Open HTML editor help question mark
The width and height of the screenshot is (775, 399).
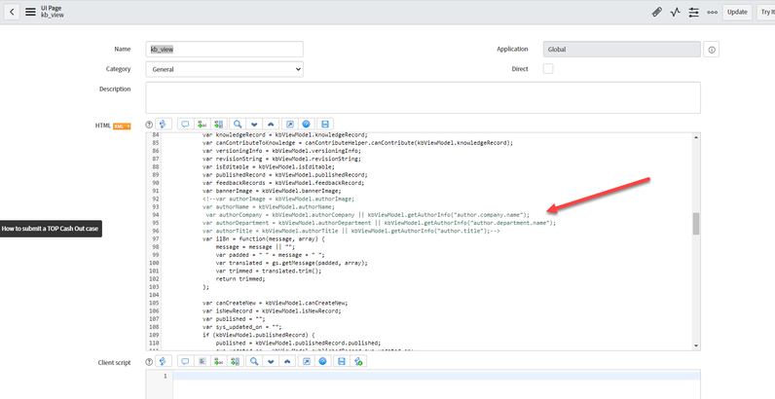point(149,125)
